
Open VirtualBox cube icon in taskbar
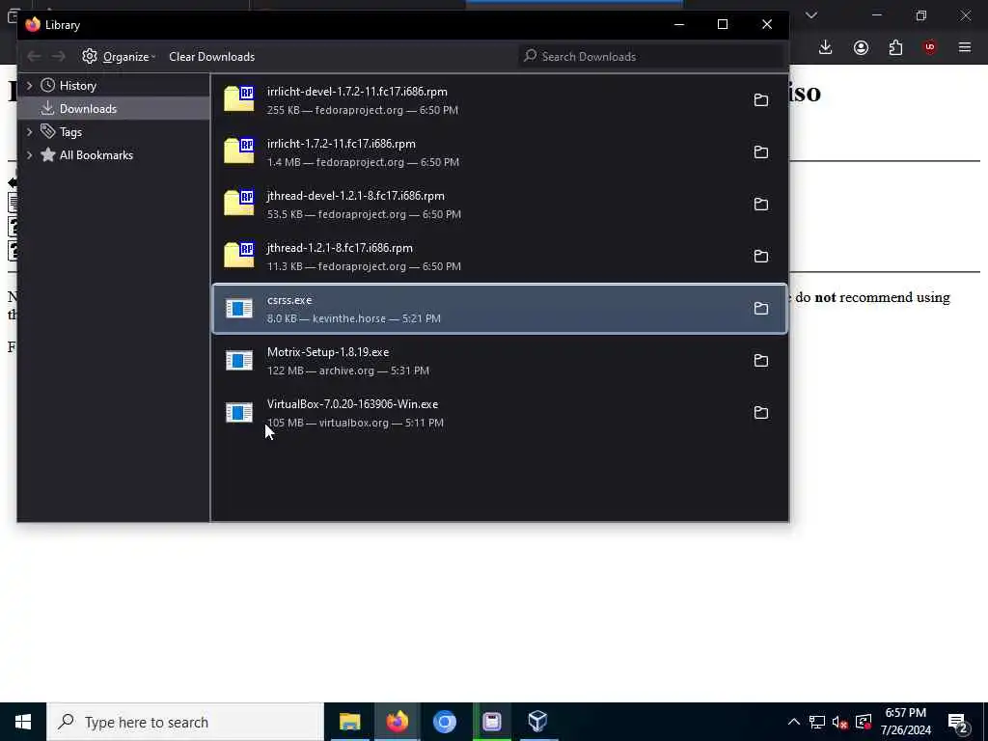coord(538,722)
